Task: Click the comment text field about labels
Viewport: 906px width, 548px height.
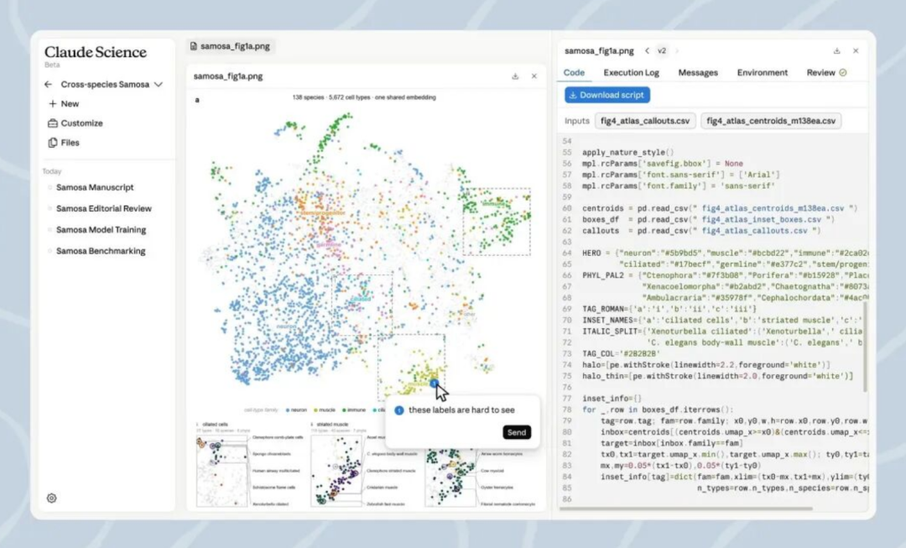Action: (461, 410)
